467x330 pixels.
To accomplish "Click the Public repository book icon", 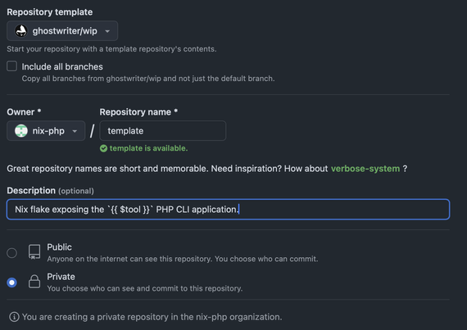I will [x=34, y=252].
